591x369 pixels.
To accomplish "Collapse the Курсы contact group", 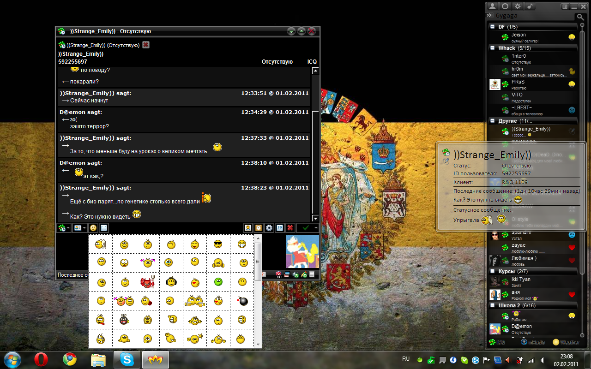I will (493, 271).
